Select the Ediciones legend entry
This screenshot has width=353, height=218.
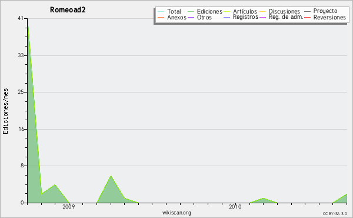pyautogui.click(x=209, y=11)
